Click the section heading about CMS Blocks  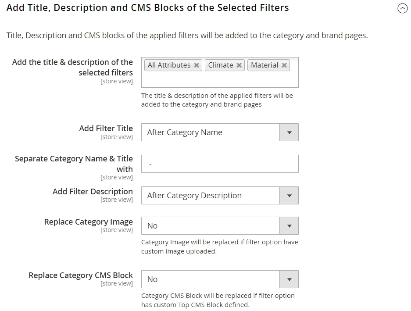pos(147,8)
